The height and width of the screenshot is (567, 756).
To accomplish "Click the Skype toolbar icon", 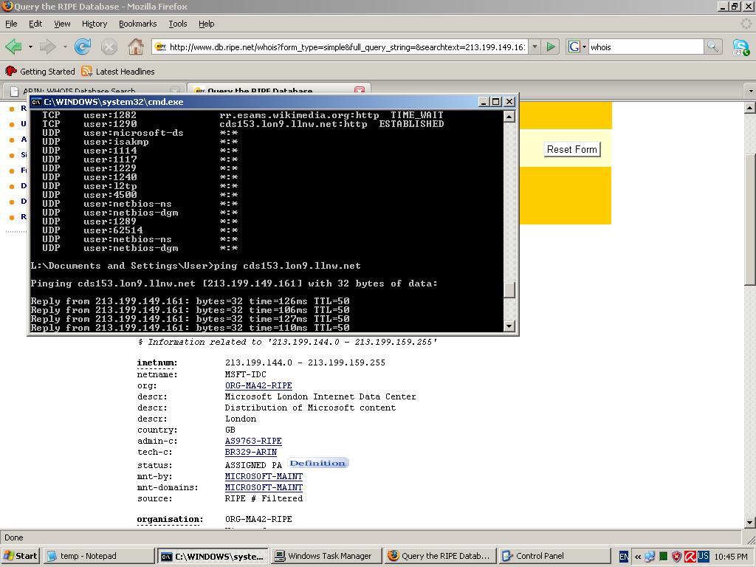I will click(x=740, y=47).
